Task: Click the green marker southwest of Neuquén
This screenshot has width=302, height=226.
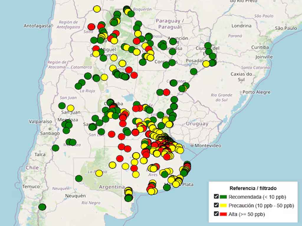Action: point(42,207)
